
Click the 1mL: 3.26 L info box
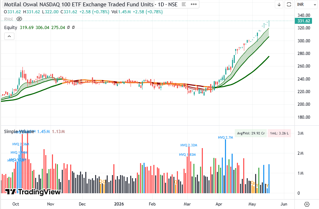coord(279,133)
